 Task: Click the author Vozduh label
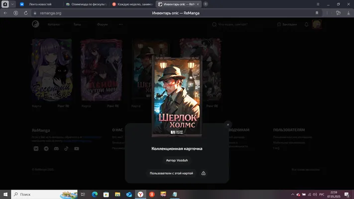tap(177, 160)
